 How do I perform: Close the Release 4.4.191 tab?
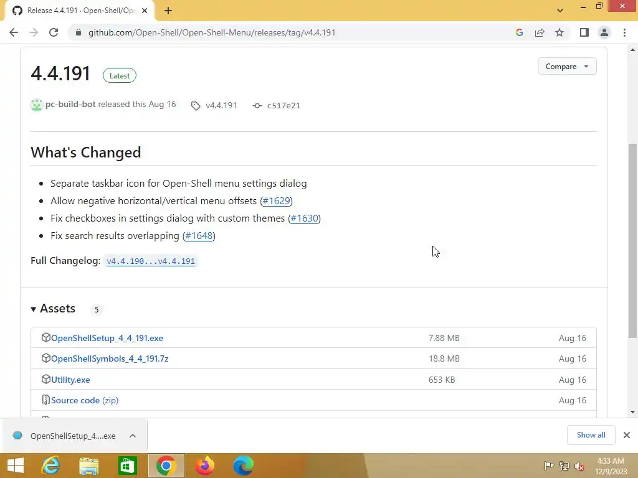[145, 11]
